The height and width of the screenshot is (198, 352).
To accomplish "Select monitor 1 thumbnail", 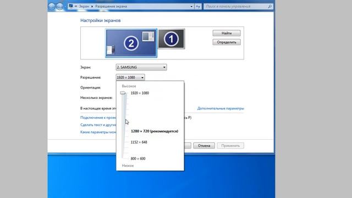I will [171, 39].
